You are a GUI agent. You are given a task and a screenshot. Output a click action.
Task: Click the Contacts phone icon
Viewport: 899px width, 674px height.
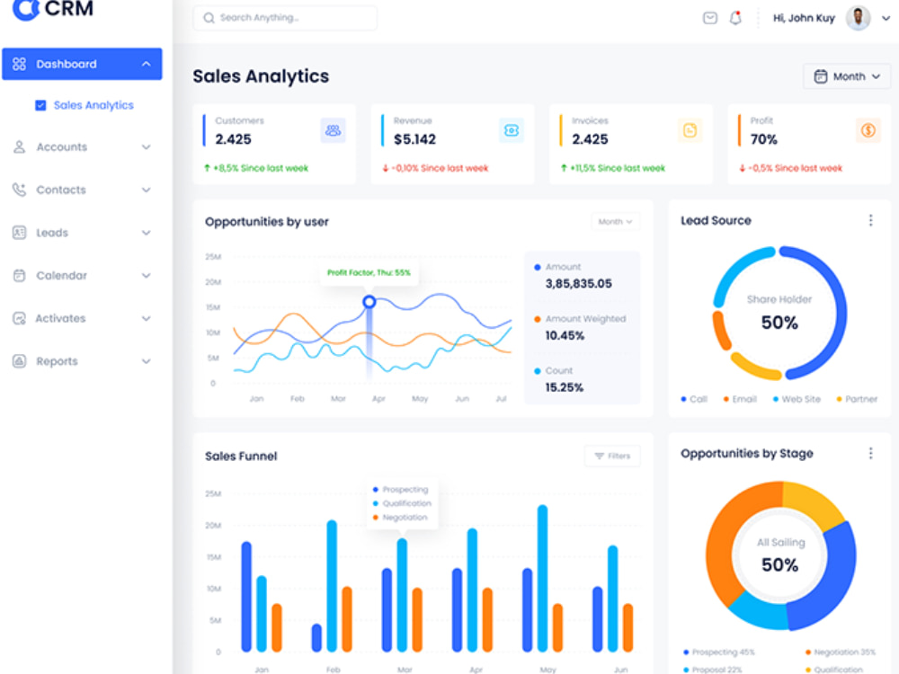20,190
